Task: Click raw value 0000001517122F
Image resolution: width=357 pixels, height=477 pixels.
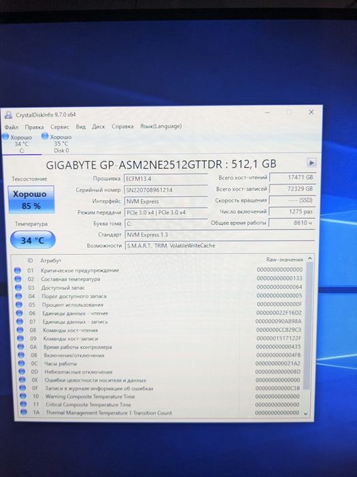Action: point(279,338)
